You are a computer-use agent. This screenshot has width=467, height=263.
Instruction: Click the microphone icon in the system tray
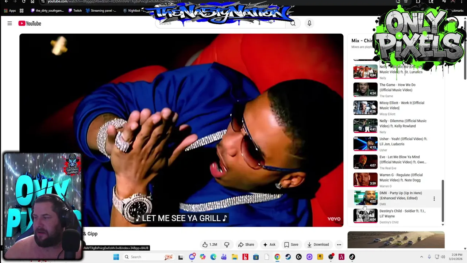coord(429,257)
